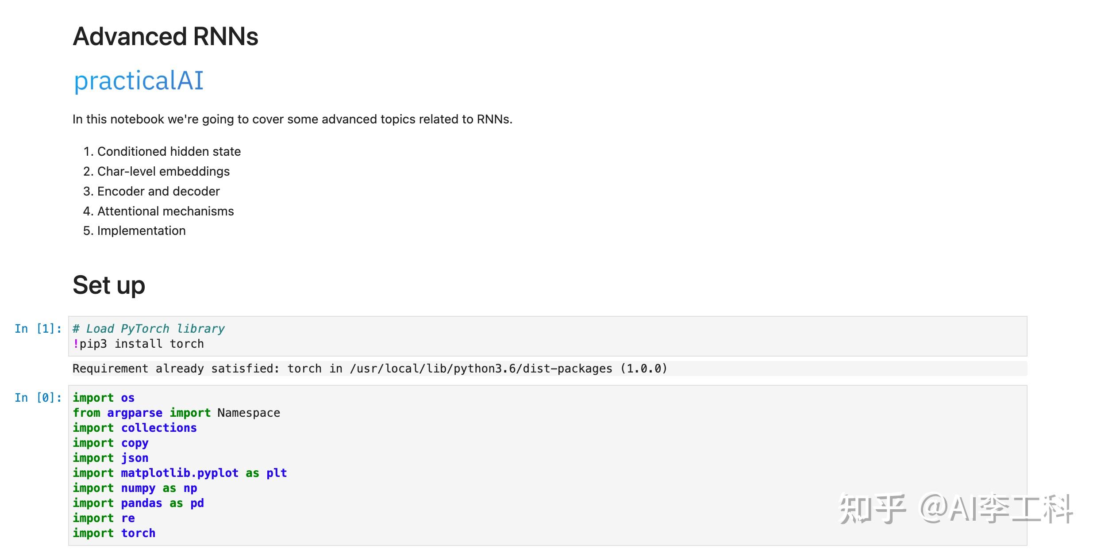Click the matplotlib.pyplot import line
Screen dimensions: 1101x553
click(x=180, y=473)
